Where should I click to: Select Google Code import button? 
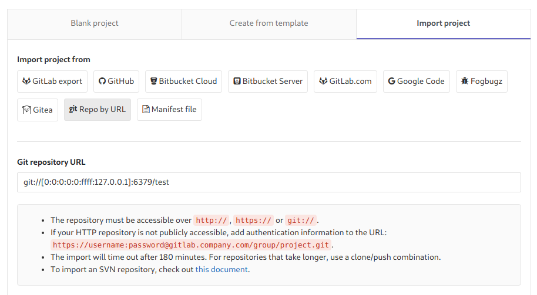pyautogui.click(x=417, y=82)
